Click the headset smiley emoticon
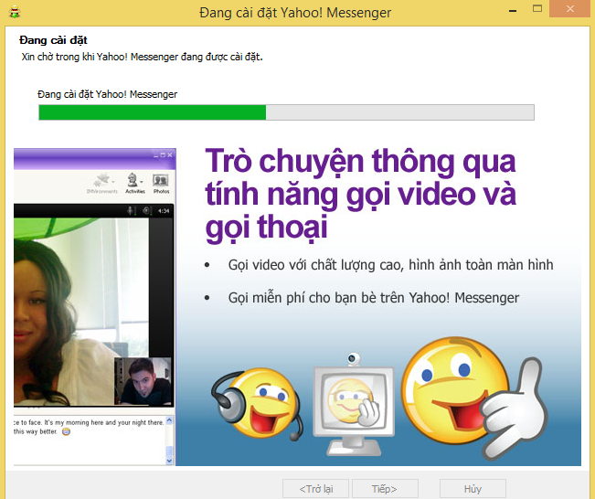595x499 pixels. tap(257, 403)
